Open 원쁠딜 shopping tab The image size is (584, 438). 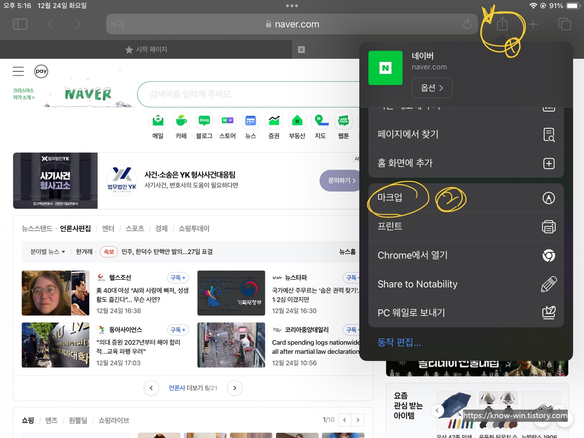tap(78, 421)
